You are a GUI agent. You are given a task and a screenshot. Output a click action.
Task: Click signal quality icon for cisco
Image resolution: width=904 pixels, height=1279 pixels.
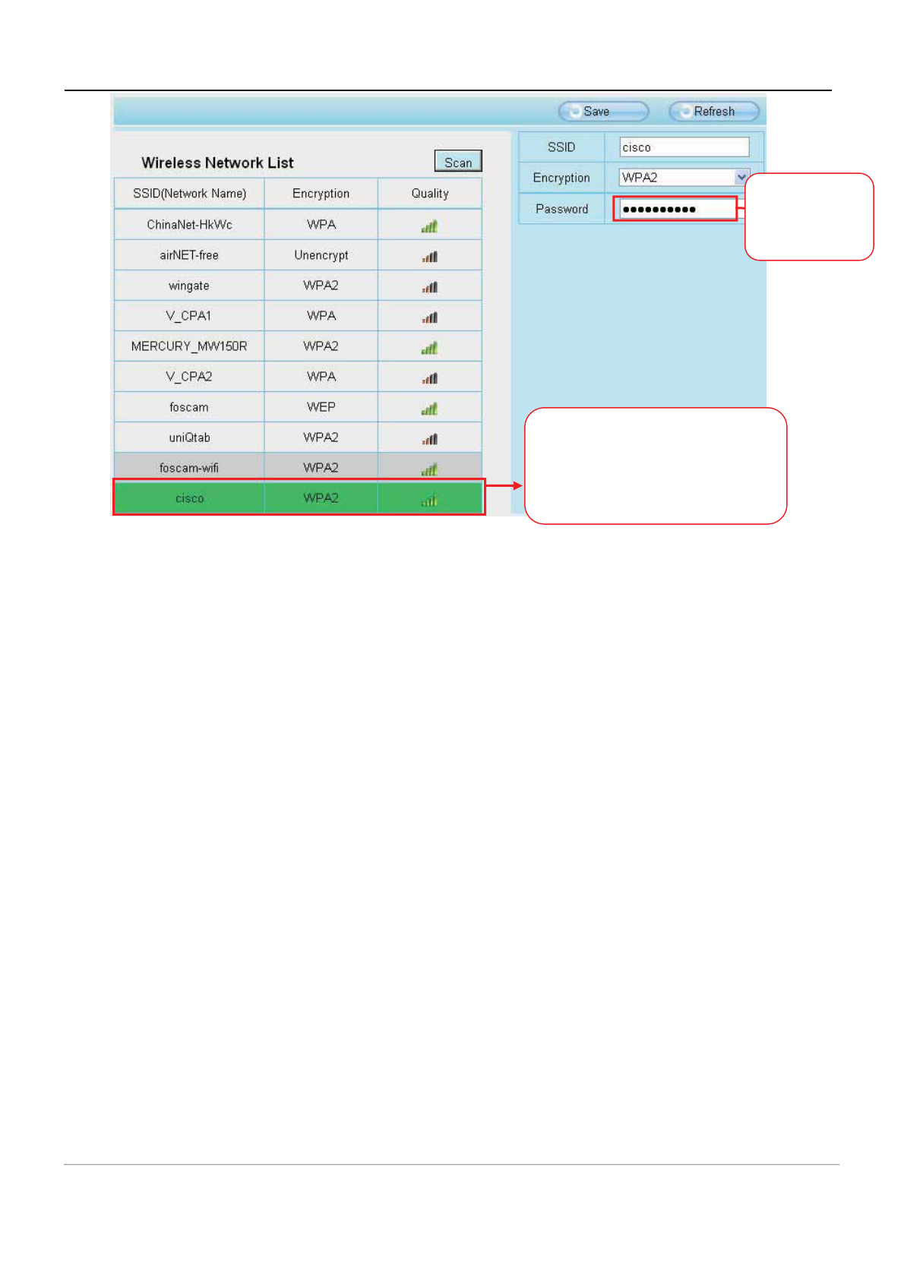(430, 500)
